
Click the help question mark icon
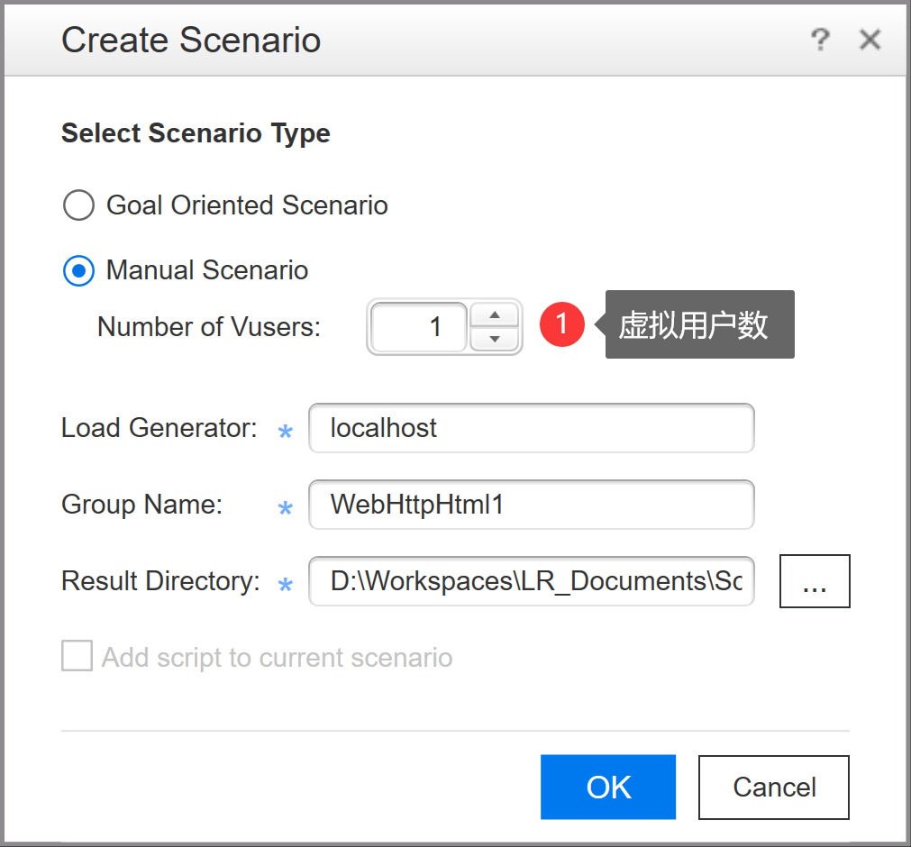click(x=820, y=40)
